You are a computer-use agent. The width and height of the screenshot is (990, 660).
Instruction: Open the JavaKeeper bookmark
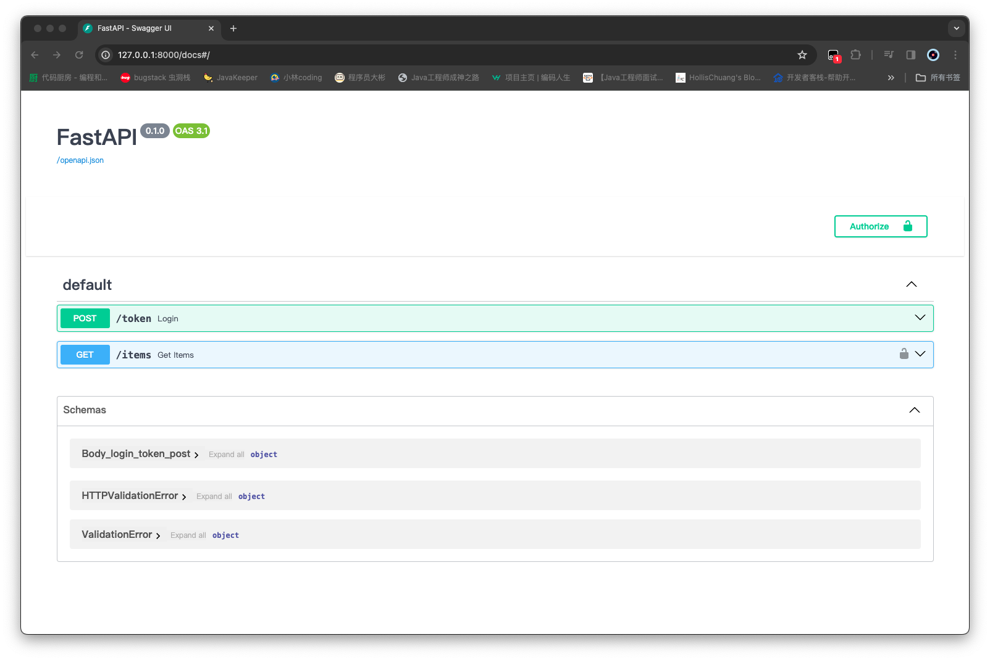[230, 78]
